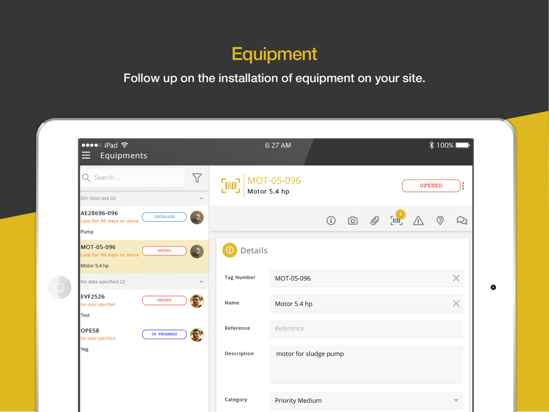
Task: Click the IN PROGRESS badge on OPE58
Action: tap(164, 334)
